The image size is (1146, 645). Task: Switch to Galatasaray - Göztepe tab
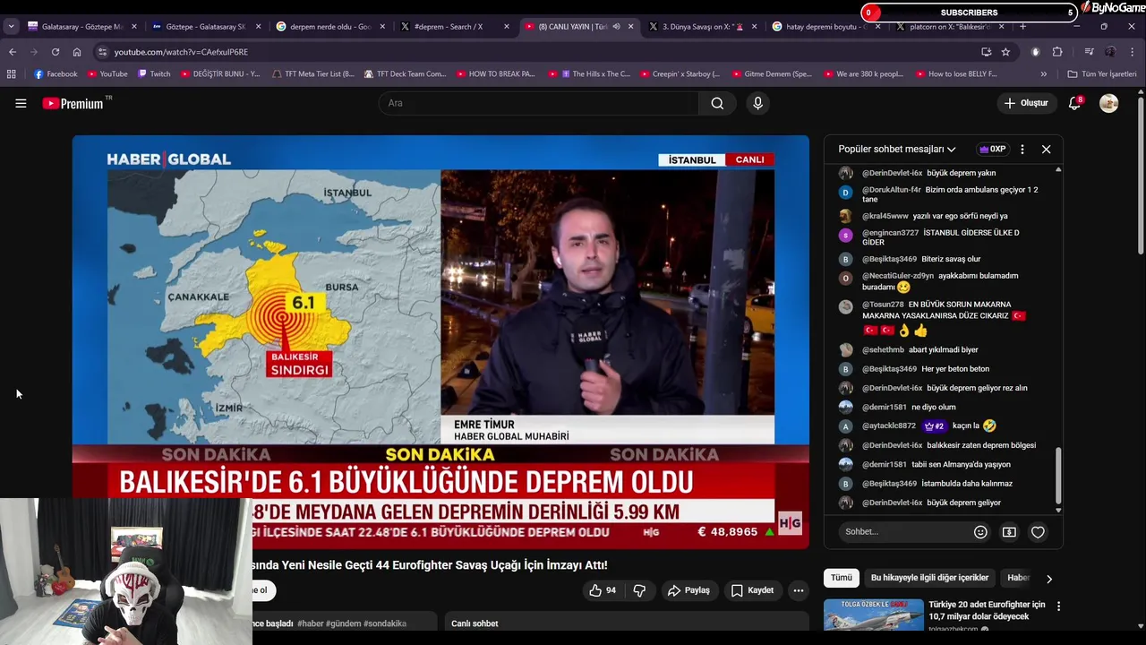(82, 27)
